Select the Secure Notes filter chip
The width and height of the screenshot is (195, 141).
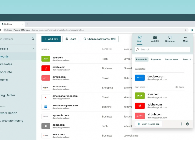pyautogui.click(x=172, y=59)
